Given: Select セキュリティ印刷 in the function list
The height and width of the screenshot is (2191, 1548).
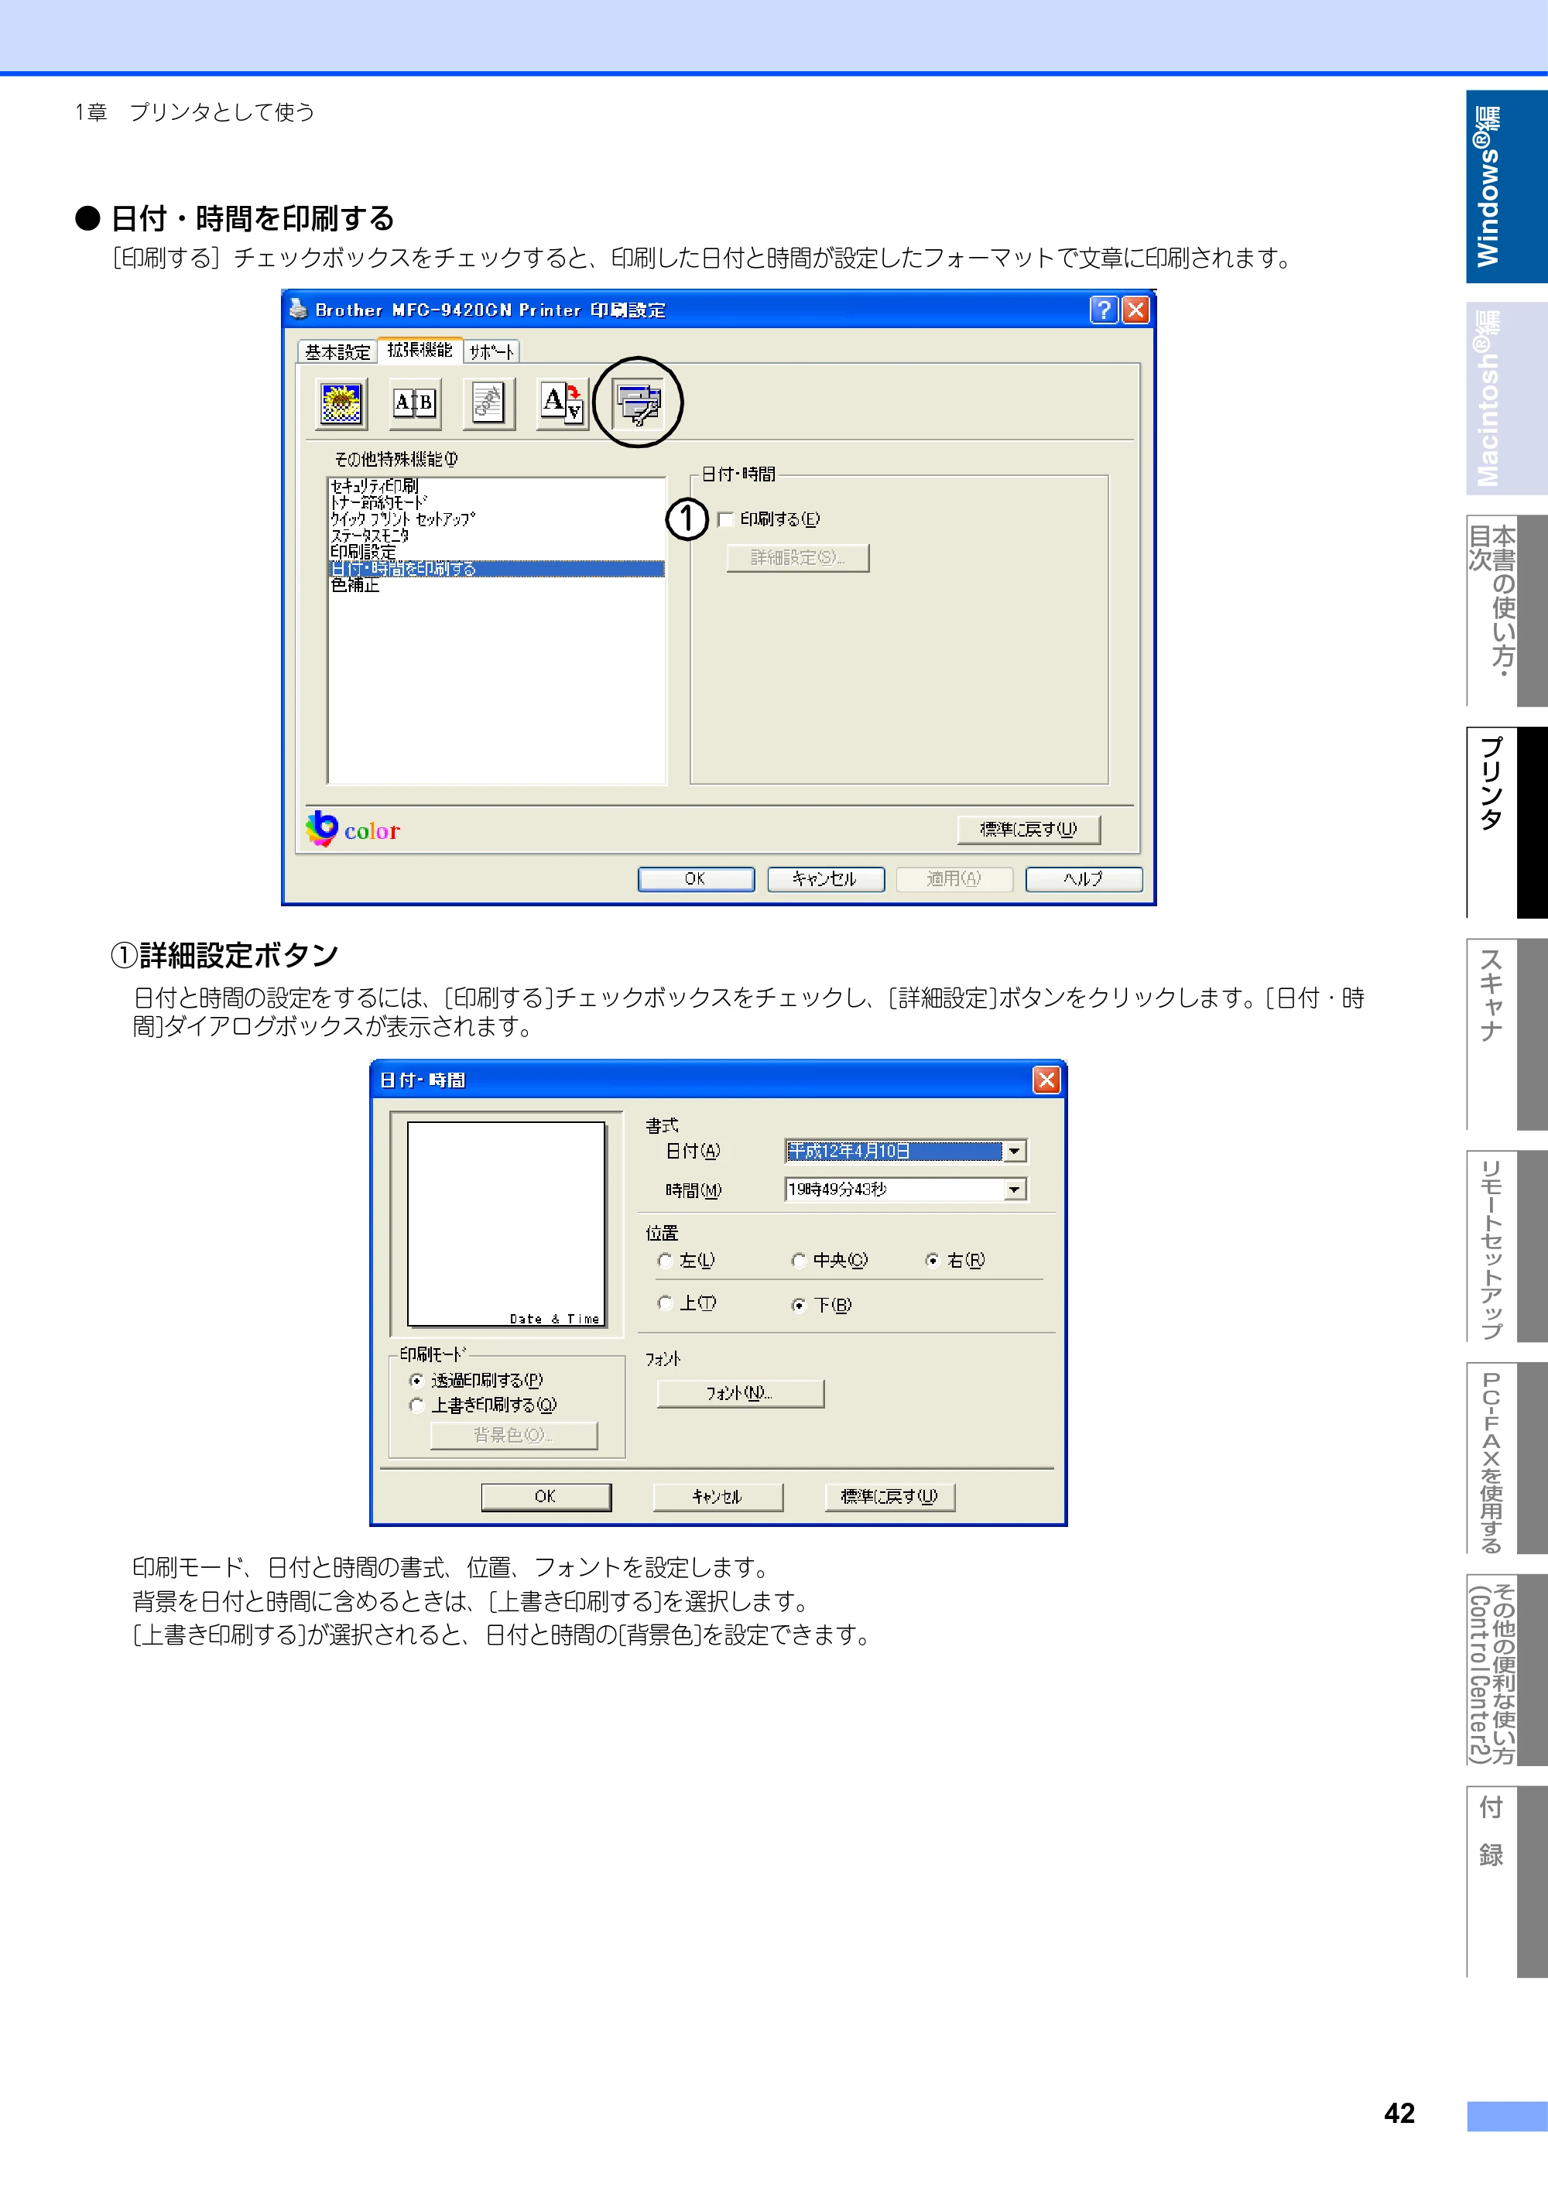Looking at the screenshot, I should click(495, 486).
